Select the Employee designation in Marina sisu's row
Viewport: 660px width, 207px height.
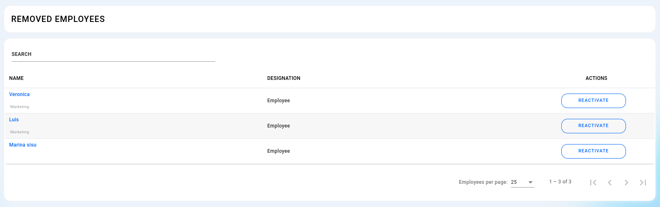(278, 151)
